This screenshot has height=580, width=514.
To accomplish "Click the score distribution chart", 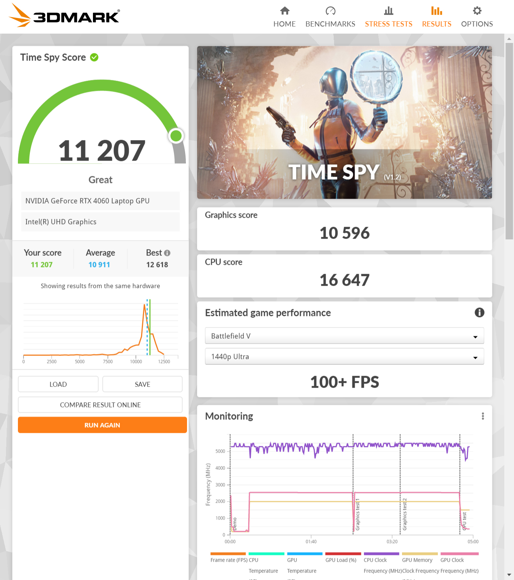I will (100, 331).
